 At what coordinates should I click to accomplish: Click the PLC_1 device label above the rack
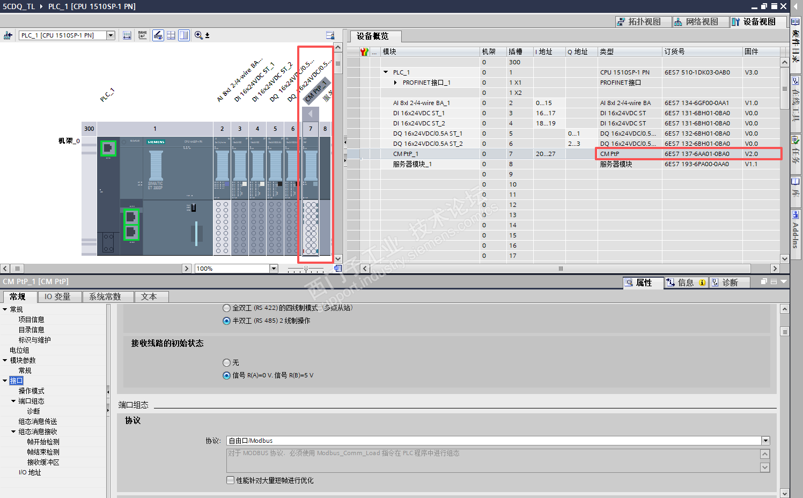click(107, 95)
